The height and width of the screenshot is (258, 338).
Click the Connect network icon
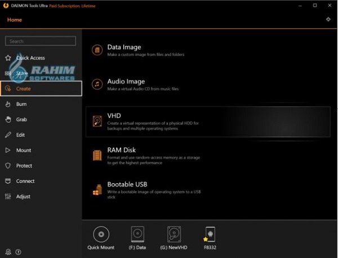[8, 181]
